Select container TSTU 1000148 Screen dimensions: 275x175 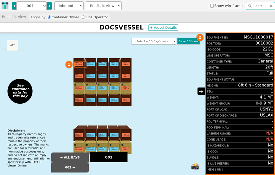click(x=90, y=135)
